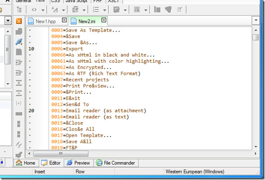Open the dropdown beside the numbered list icon
Screen dimensions: 265x180
click(104, 10)
